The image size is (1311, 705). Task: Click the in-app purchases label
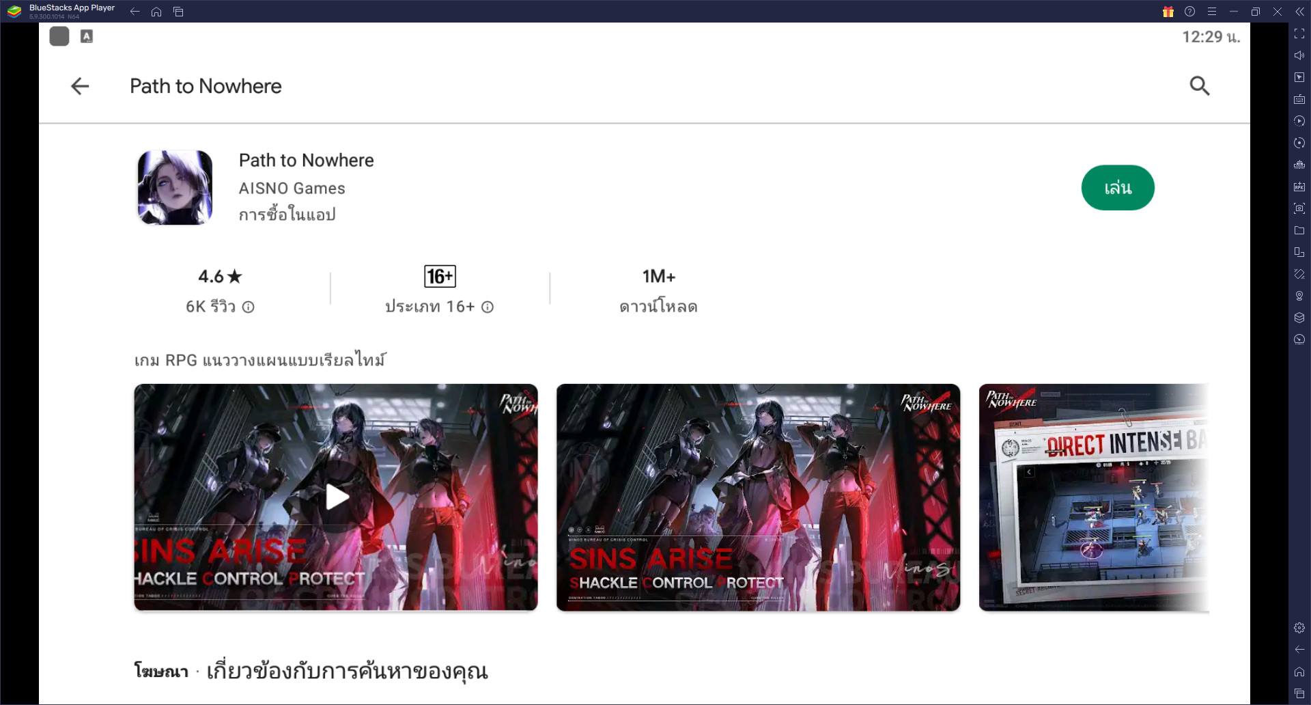point(287,215)
